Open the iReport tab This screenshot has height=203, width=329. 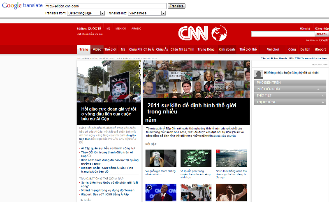(x=320, y=49)
